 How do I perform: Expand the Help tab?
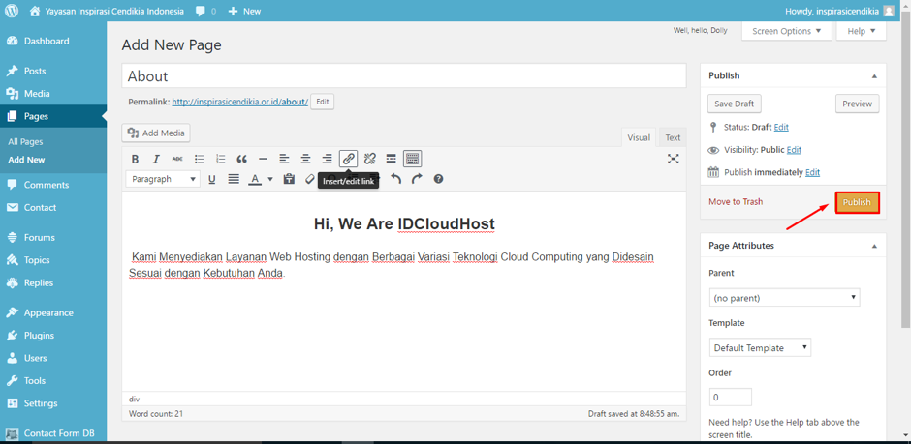click(861, 31)
